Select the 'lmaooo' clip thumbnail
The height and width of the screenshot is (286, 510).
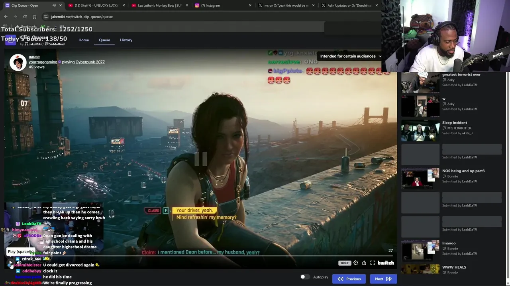coord(420,251)
